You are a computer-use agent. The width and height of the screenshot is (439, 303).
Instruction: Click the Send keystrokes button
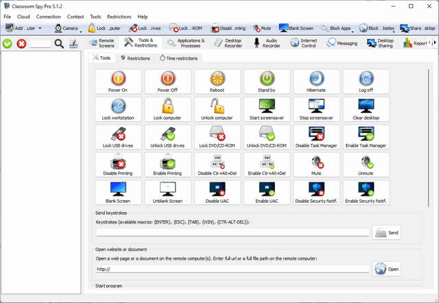pos(387,233)
